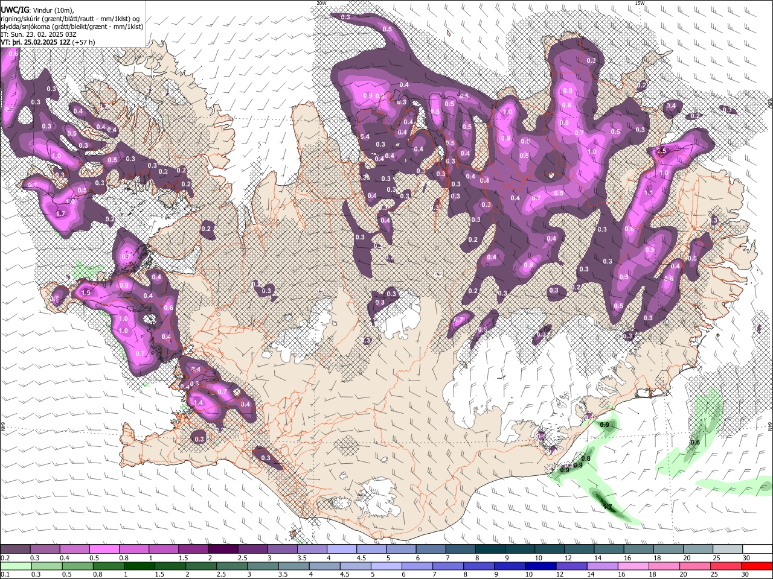The width and height of the screenshot is (773, 579).
Task: Click the 1.4 precipitation value on the map
Action: [x=199, y=402]
